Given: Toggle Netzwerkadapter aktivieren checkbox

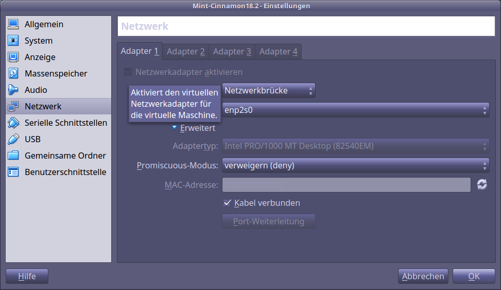Looking at the screenshot, I should click(x=128, y=72).
